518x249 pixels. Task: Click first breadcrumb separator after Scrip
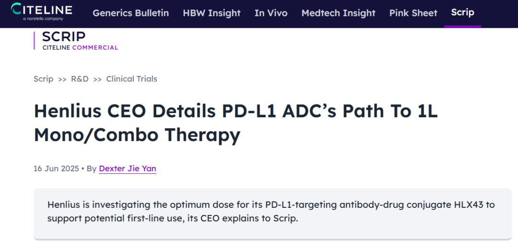(62, 79)
